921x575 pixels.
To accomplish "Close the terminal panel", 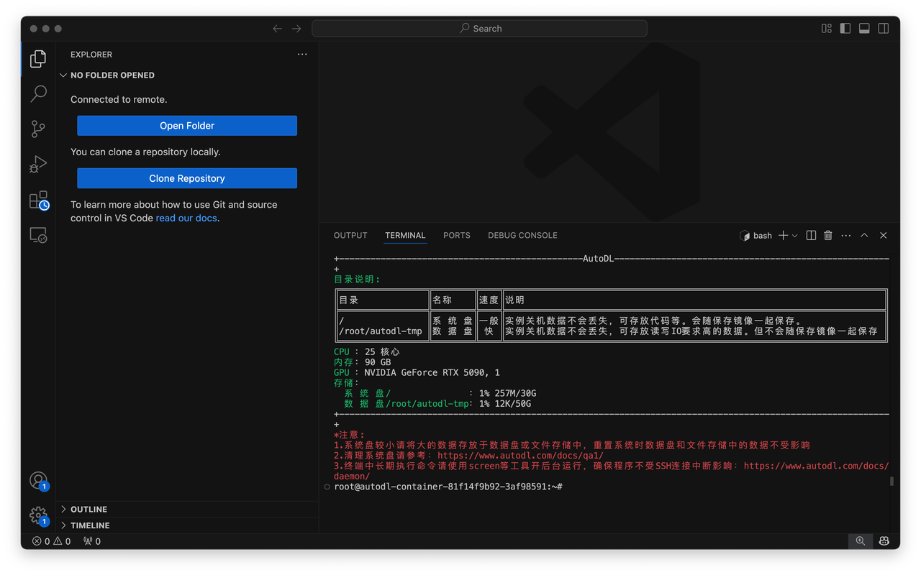I will (884, 236).
